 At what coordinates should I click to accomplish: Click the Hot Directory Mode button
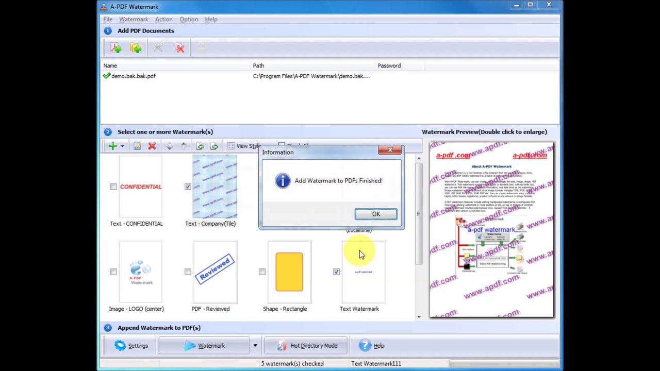point(307,346)
